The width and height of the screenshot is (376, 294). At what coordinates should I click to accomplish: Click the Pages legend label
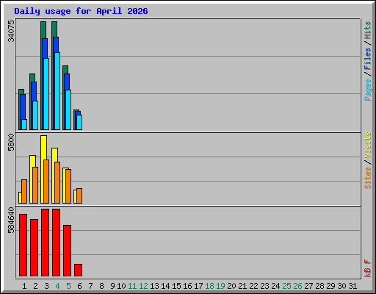pyautogui.click(x=367, y=90)
